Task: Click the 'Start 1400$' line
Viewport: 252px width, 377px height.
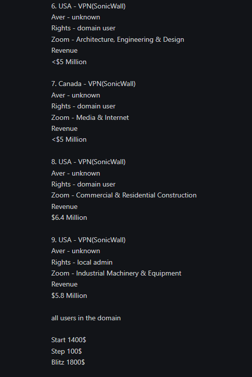Action: [x=69, y=340]
